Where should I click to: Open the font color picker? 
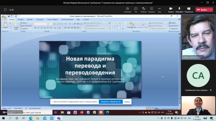(60, 28)
